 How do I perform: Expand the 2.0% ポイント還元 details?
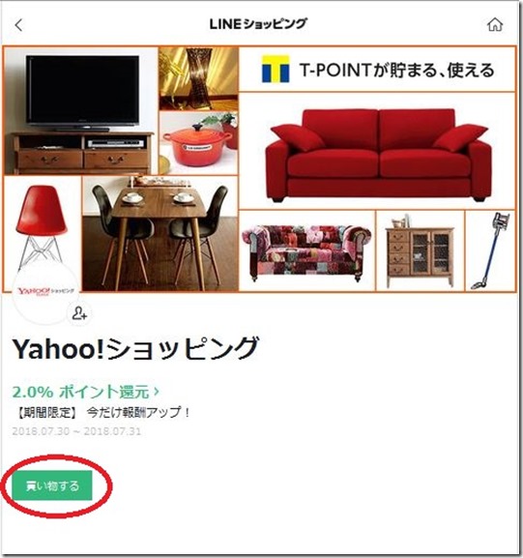86,392
